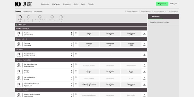Open match stats icon for Philadelphia Union game
The height and width of the screenshot is (97, 194).
coord(76,54)
